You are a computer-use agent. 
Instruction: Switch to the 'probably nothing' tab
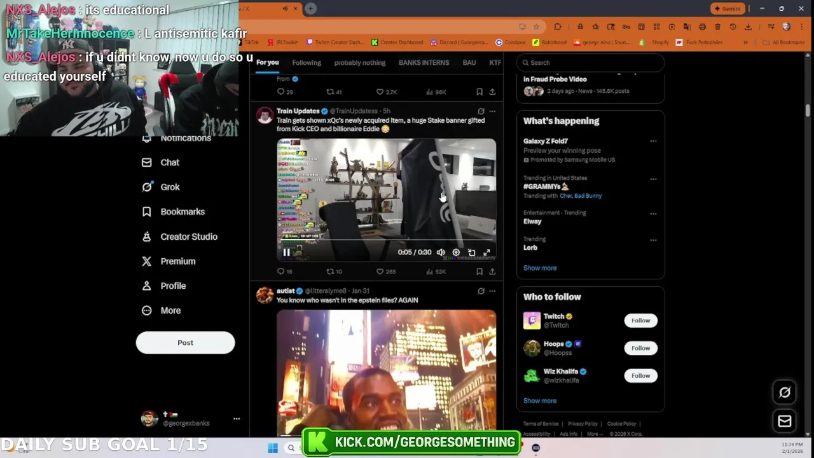tap(360, 63)
